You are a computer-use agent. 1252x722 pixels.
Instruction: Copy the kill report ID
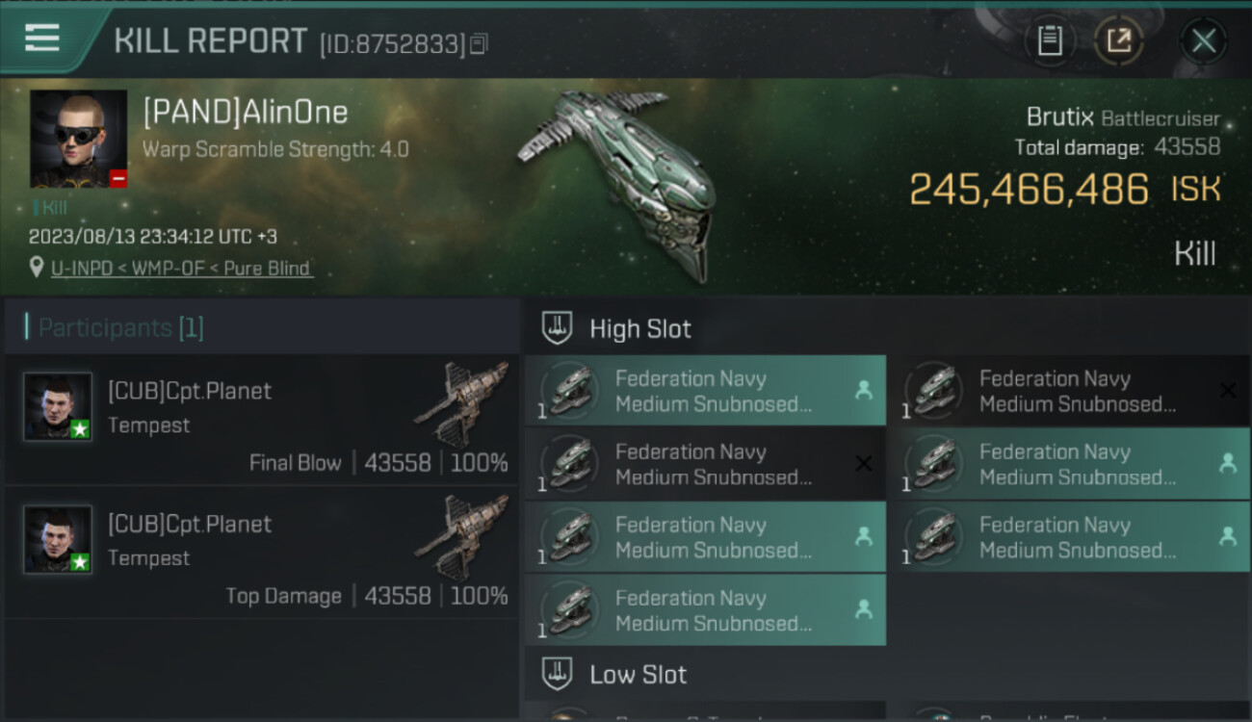pyautogui.click(x=479, y=43)
